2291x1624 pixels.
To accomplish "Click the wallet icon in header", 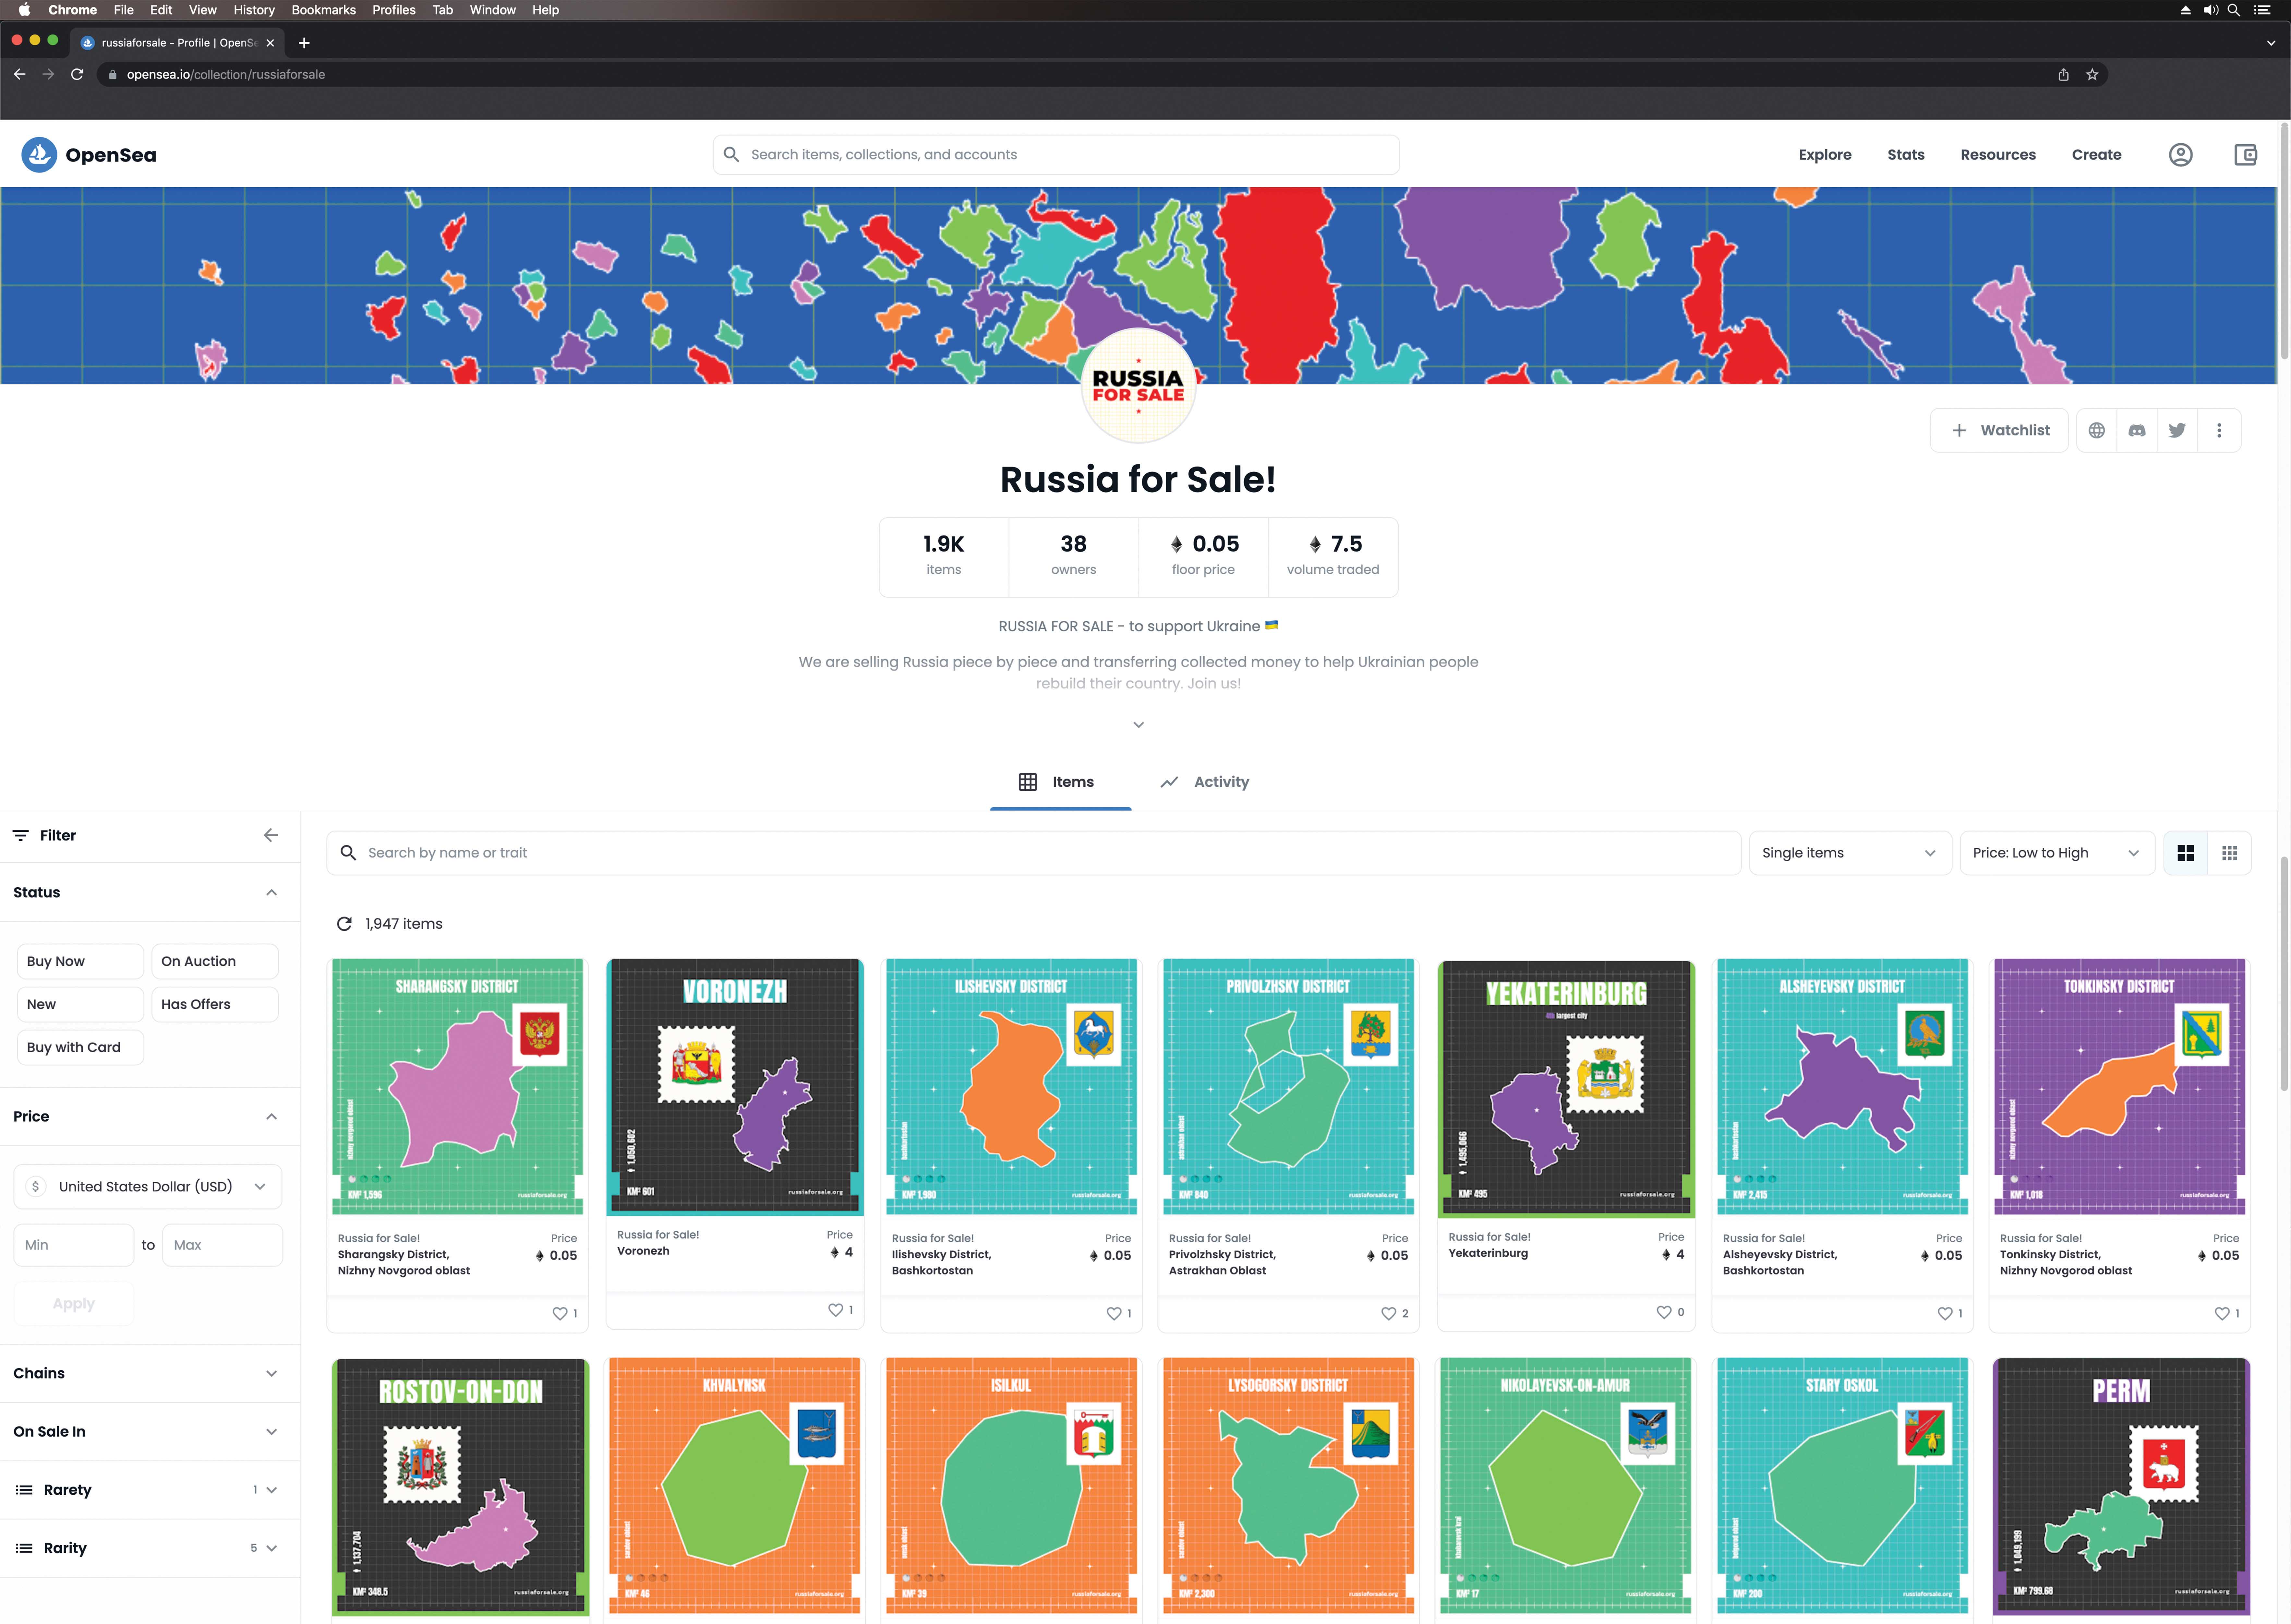I will click(x=2245, y=155).
